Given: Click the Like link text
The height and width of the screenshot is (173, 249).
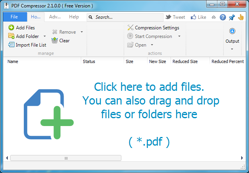Looking at the screenshot, I should pyautogui.click(x=202, y=17).
